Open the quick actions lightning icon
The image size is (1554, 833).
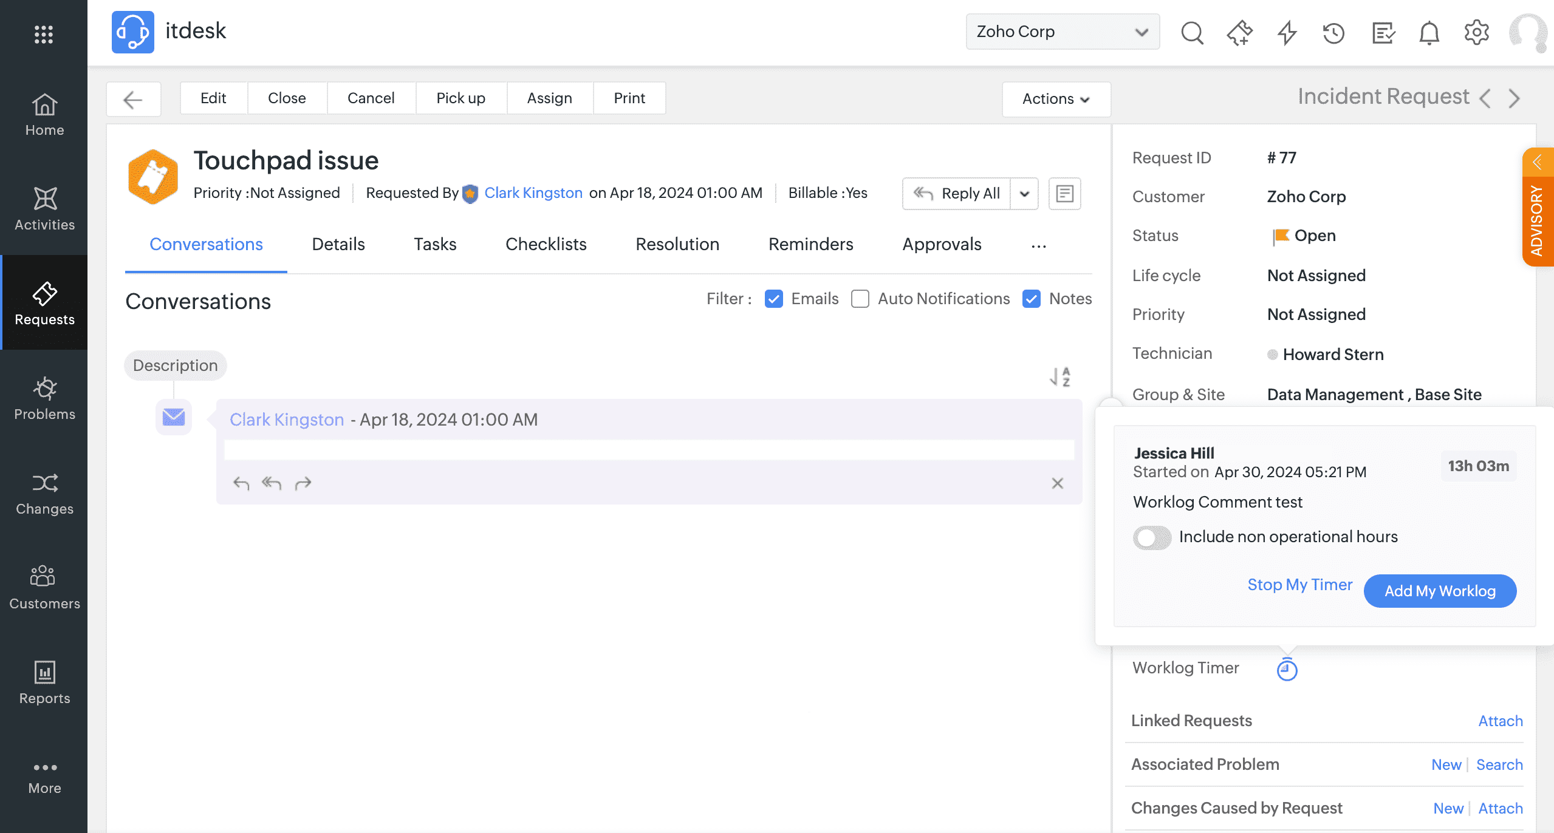tap(1287, 33)
